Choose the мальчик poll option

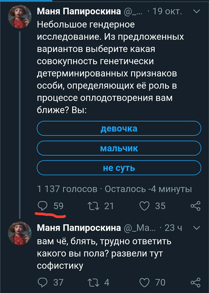[x=119, y=148]
